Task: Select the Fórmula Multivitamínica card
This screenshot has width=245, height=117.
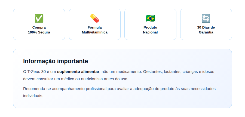Action: point(95,24)
